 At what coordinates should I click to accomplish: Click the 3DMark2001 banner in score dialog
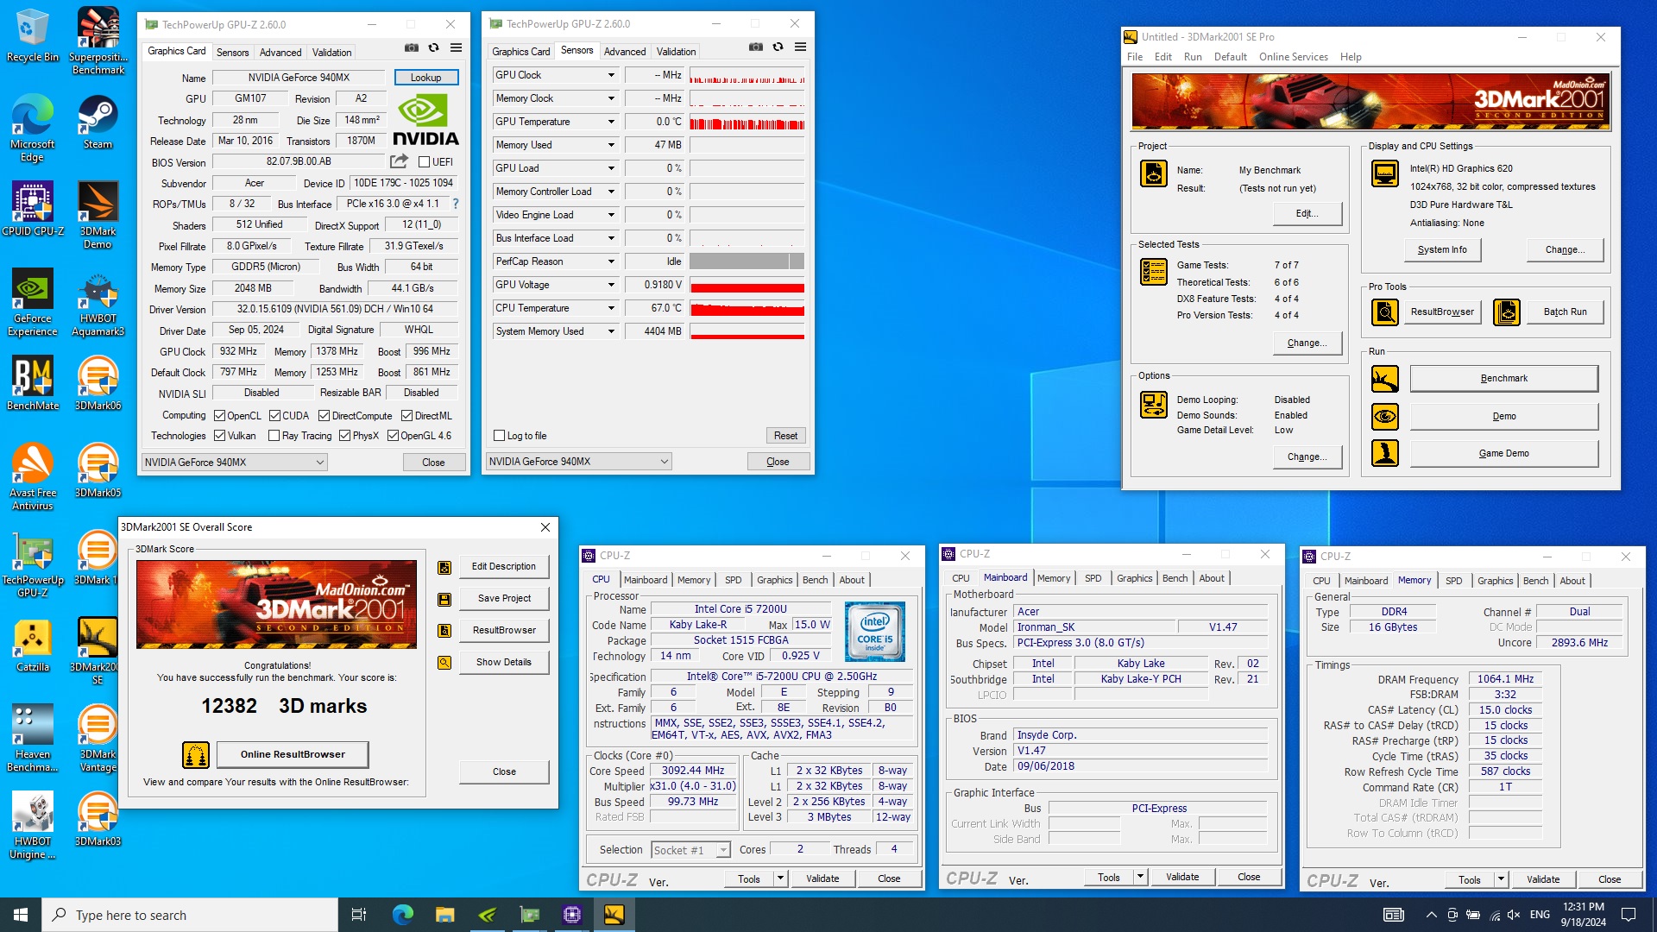[276, 605]
